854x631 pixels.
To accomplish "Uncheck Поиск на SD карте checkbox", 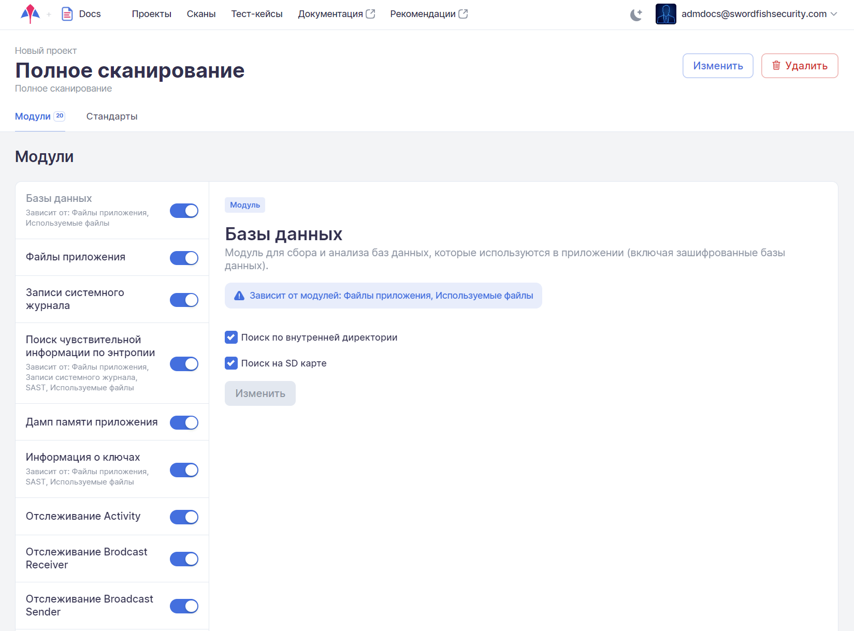I will point(231,363).
